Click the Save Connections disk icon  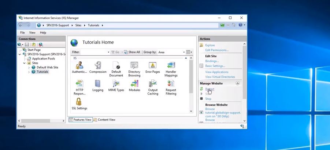(27, 45)
